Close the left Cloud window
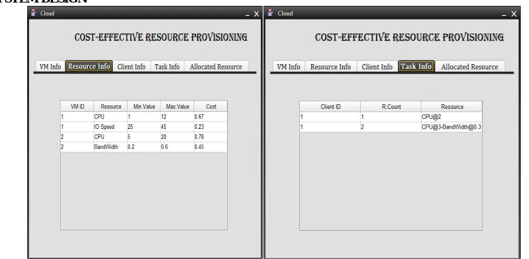Viewport: 529px width, 259px height. click(x=256, y=14)
